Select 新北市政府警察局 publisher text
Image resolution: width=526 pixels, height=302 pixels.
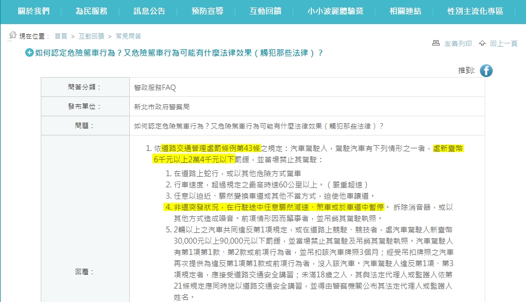click(x=162, y=107)
